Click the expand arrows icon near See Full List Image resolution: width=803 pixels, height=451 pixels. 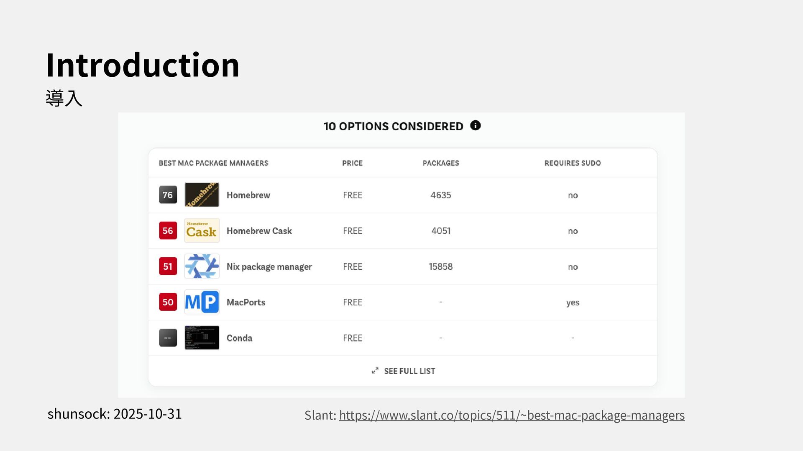375,370
